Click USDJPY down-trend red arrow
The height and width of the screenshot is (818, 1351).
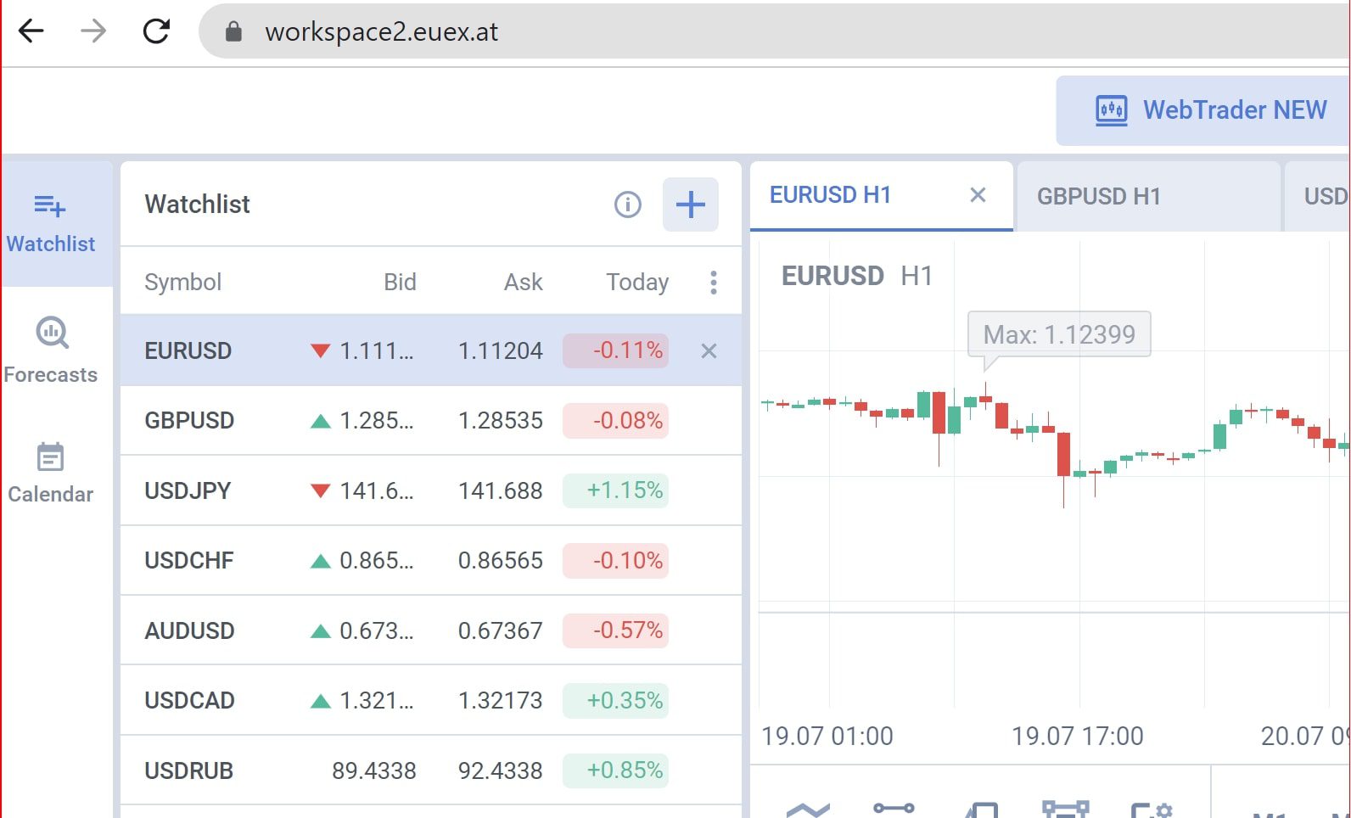(x=321, y=491)
